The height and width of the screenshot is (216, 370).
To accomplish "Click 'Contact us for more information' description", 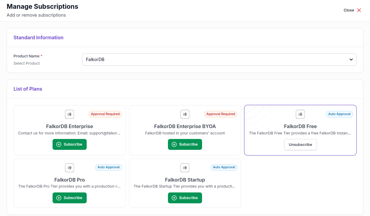I will (69, 133).
